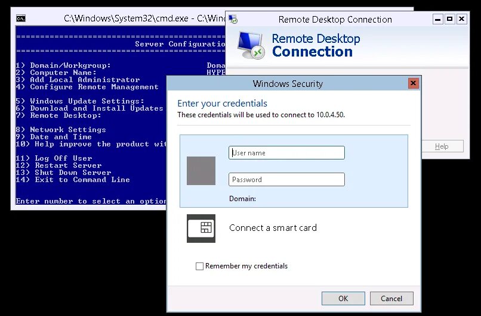Select '5) Windows Update Settings:' console line
The image size is (481, 316).
[x=80, y=101]
